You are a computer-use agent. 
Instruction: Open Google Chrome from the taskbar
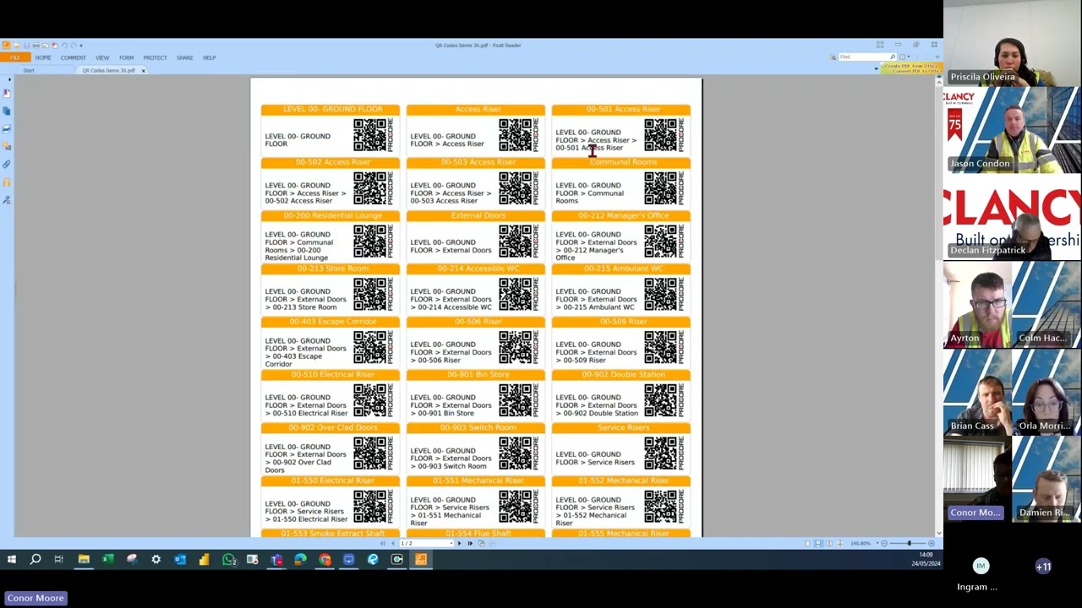point(325,559)
